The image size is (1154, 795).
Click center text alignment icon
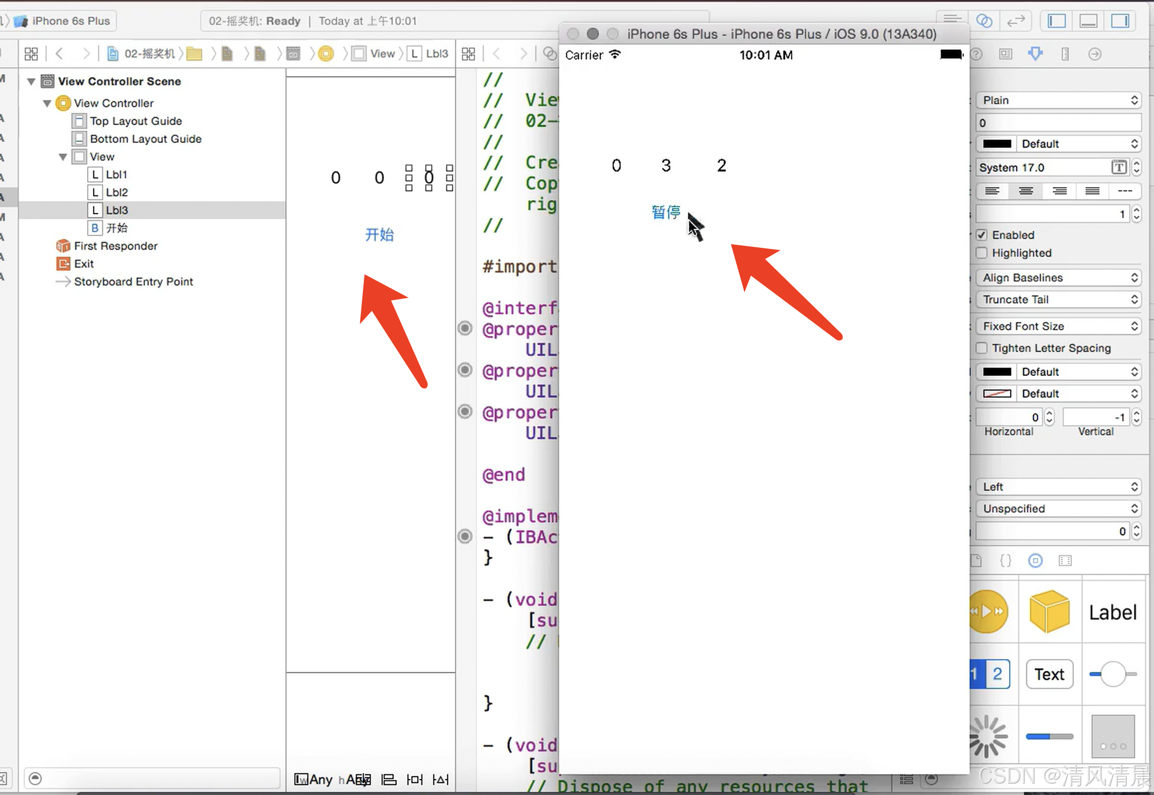coord(1026,191)
